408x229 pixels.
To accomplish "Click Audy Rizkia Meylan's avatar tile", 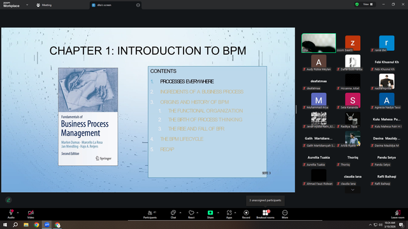I will pyautogui.click(x=319, y=62).
